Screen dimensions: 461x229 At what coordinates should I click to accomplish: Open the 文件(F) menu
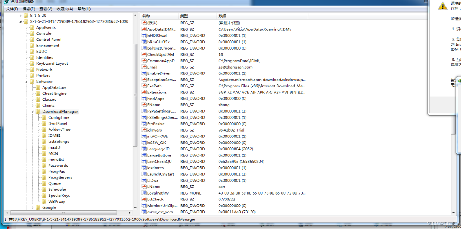12,9
